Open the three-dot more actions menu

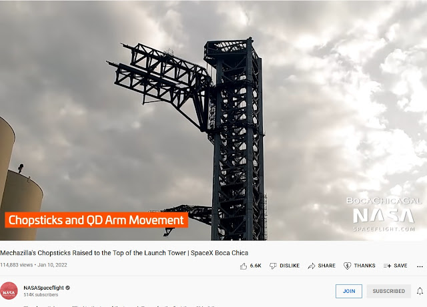(x=420, y=266)
